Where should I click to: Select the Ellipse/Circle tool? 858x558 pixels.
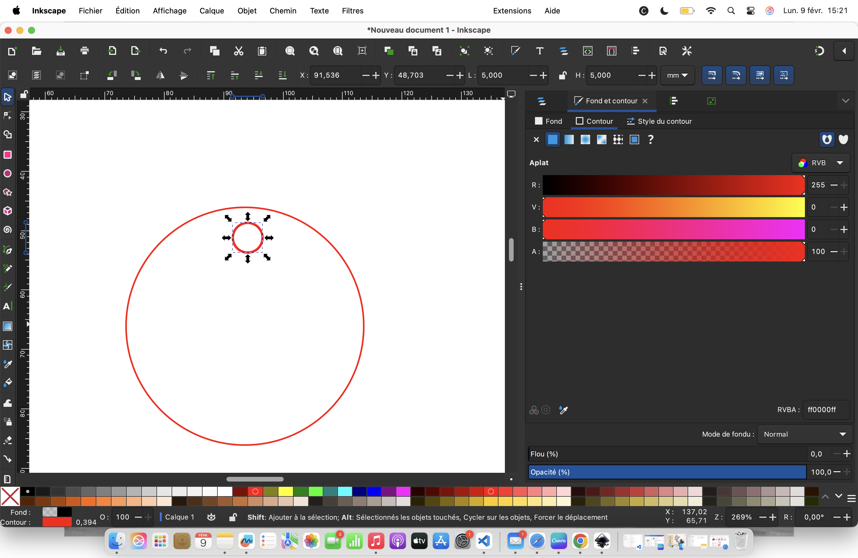(x=8, y=173)
